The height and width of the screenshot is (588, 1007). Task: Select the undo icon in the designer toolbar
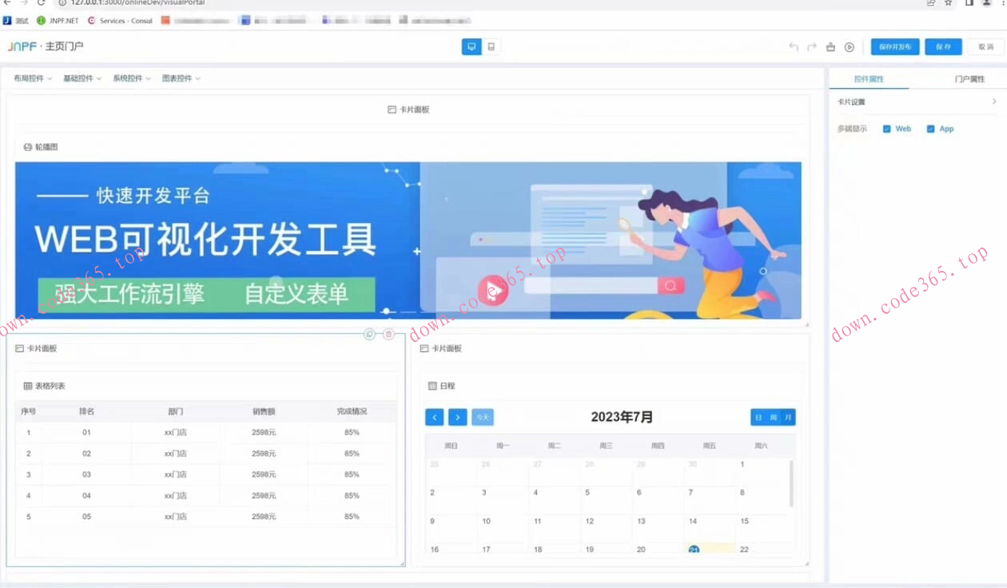point(794,46)
